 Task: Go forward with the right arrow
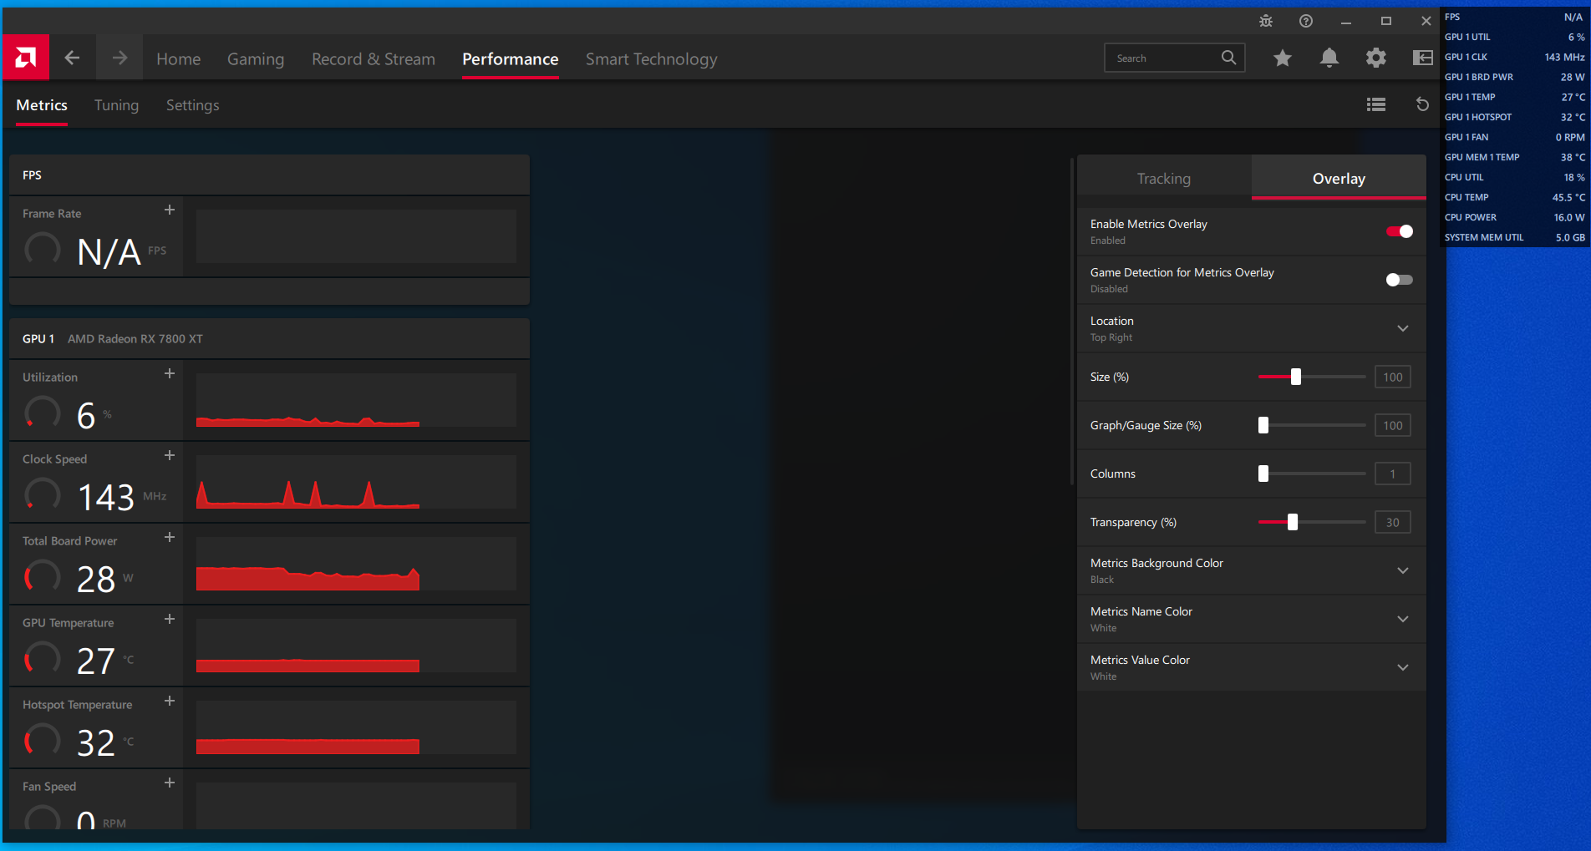119,58
